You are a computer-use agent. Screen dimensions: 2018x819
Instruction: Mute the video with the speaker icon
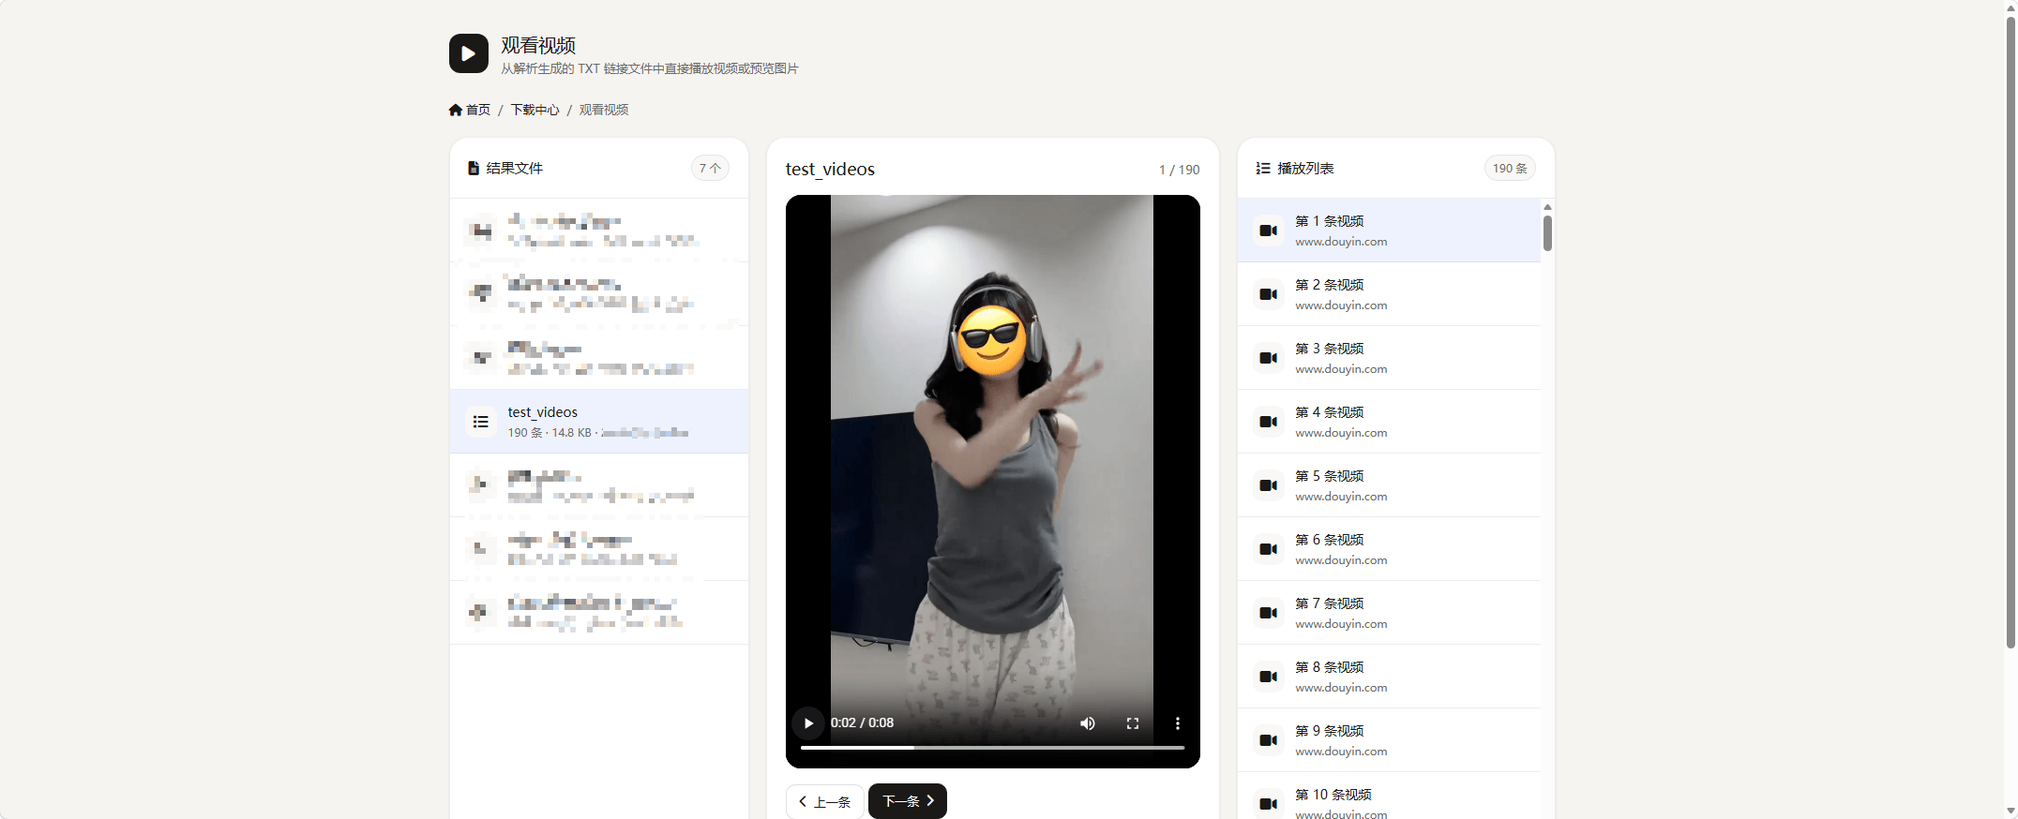(x=1088, y=723)
